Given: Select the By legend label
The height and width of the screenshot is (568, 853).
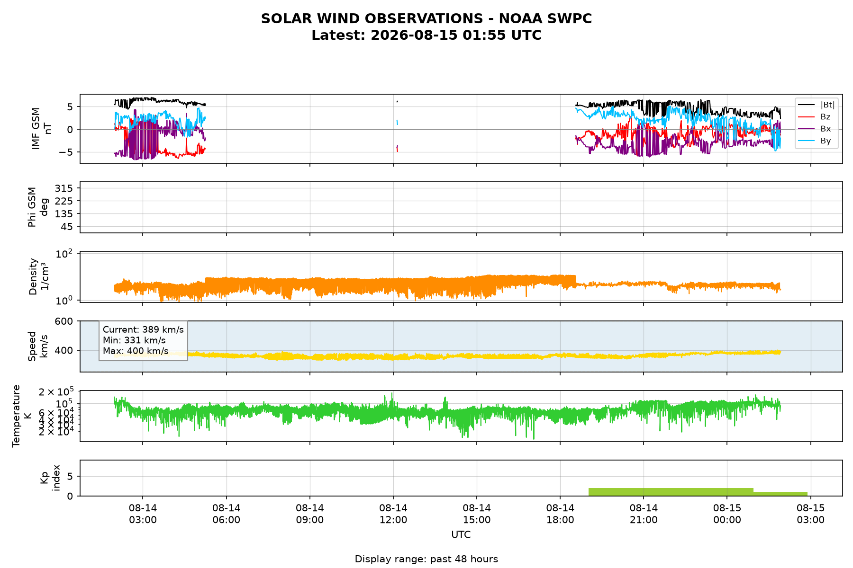Looking at the screenshot, I should tap(826, 141).
